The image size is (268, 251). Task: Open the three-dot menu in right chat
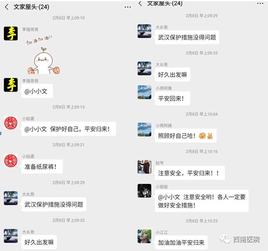[260, 3]
